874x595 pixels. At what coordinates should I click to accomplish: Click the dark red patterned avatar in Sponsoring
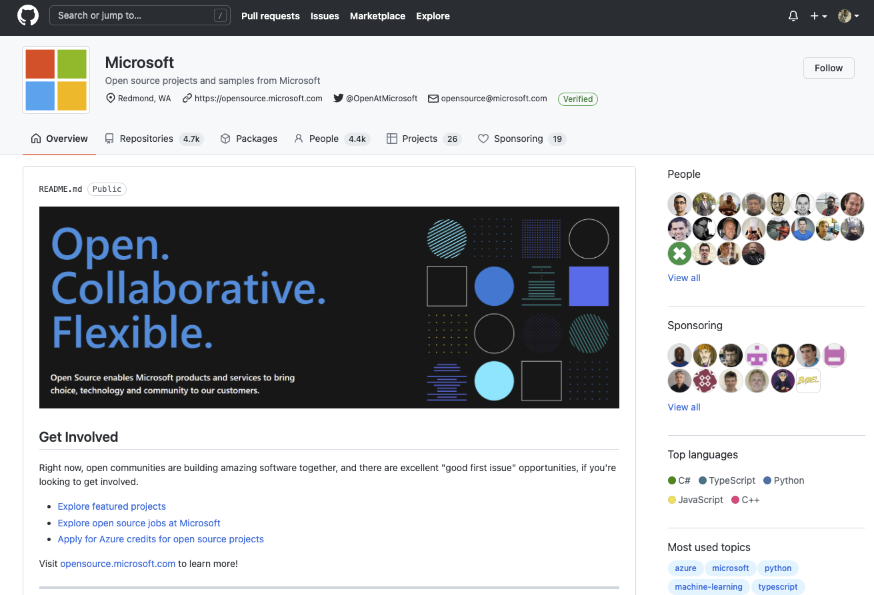click(x=705, y=380)
